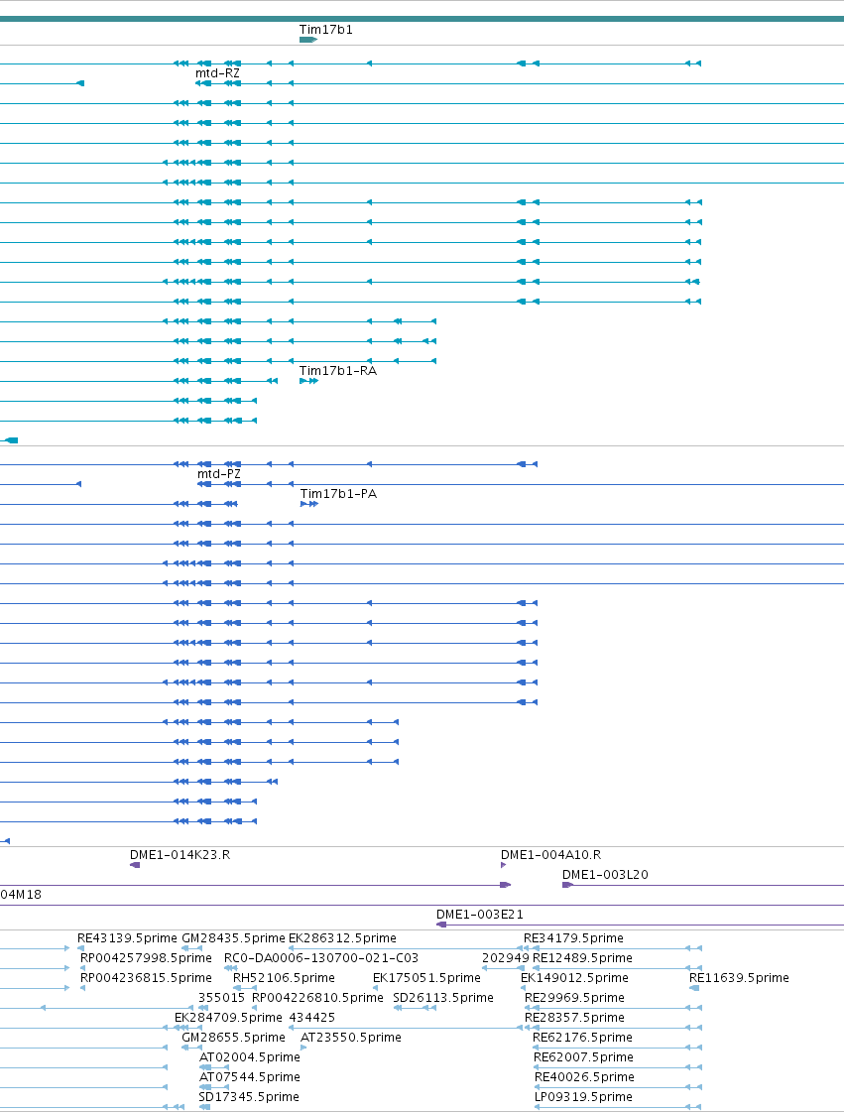Select the purple DME1-003L20 arrow glyph
The height and width of the screenshot is (1112, 844).
tap(567, 885)
